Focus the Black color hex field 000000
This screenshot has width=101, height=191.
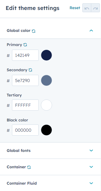pyautogui.click(x=25, y=130)
